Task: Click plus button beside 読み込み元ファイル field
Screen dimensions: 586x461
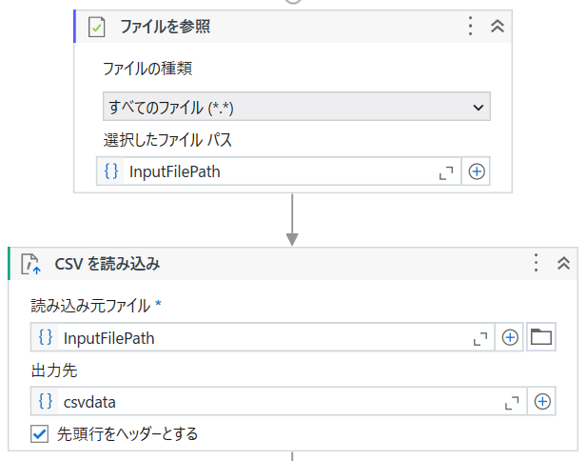Action: pyautogui.click(x=509, y=337)
